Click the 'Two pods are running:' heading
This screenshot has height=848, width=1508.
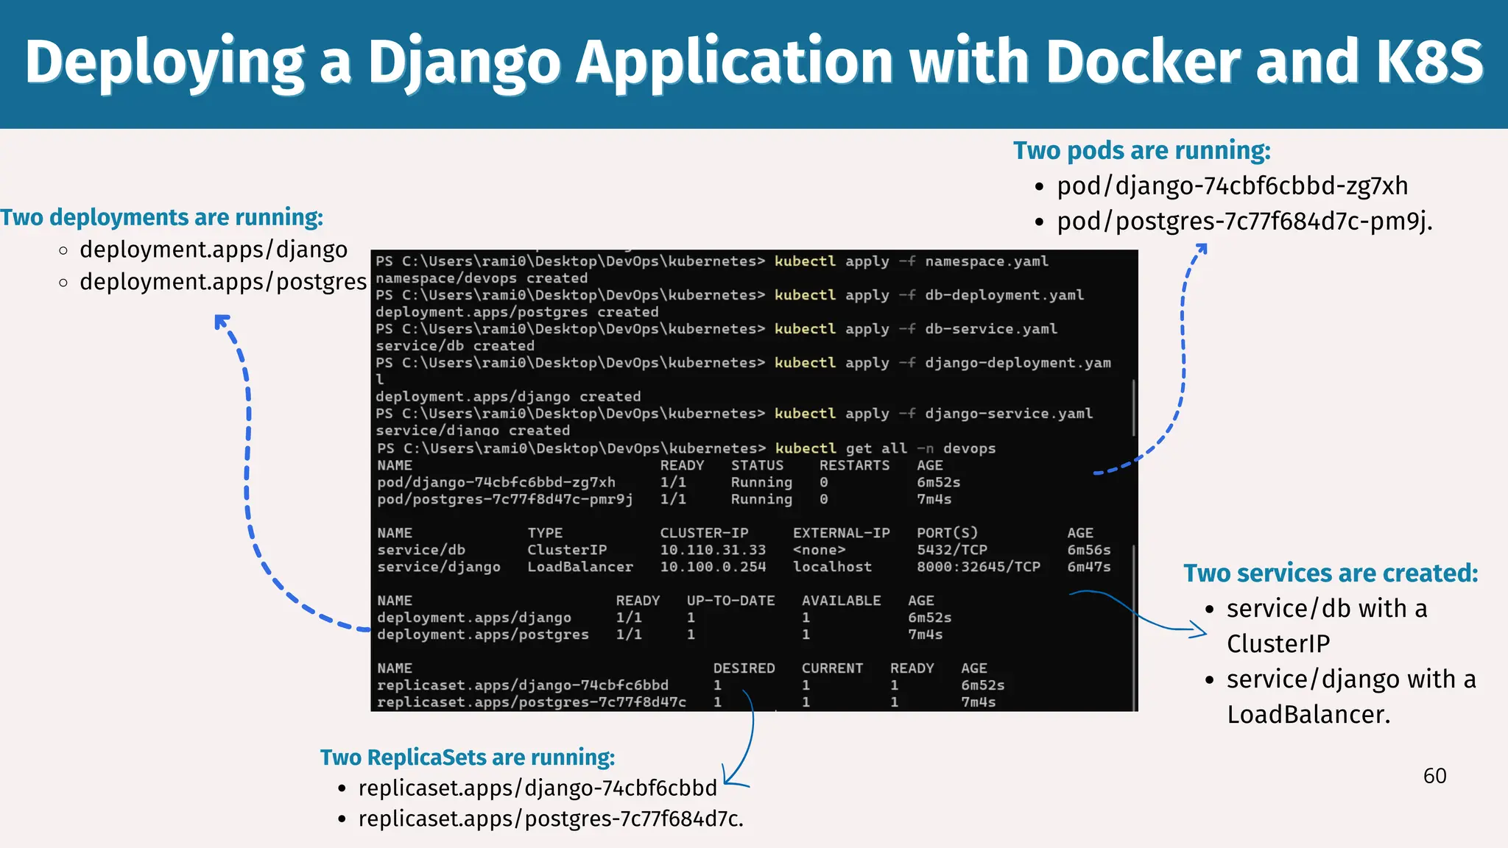[1141, 150]
